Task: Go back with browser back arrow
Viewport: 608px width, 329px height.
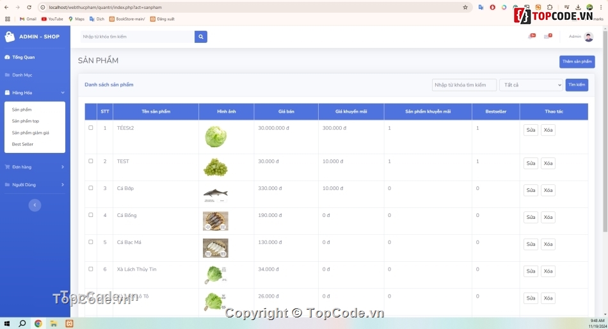Action: click(x=6, y=7)
